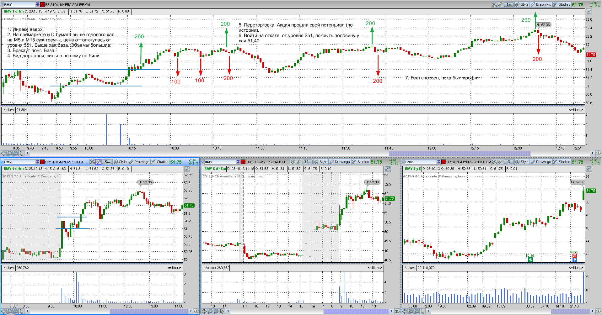This screenshot has height=315, width=602.
Task: Toggle link circle left of 15m chart symbol
Action: click(202, 162)
